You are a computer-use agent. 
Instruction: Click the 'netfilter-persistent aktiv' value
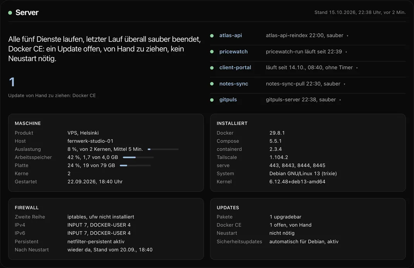coord(96,241)
